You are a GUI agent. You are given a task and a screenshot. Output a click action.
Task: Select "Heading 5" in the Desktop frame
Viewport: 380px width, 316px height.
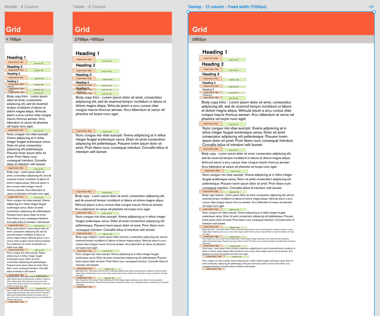(x=208, y=89)
